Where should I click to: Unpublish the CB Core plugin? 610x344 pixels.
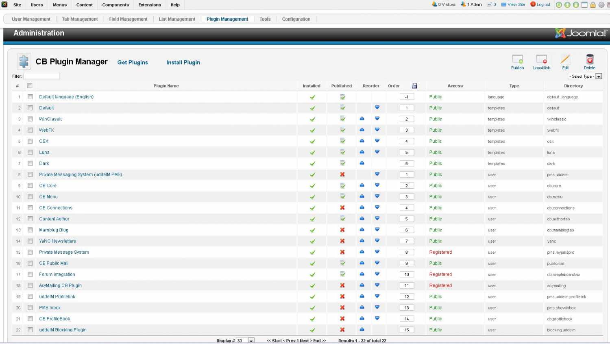pos(342,185)
